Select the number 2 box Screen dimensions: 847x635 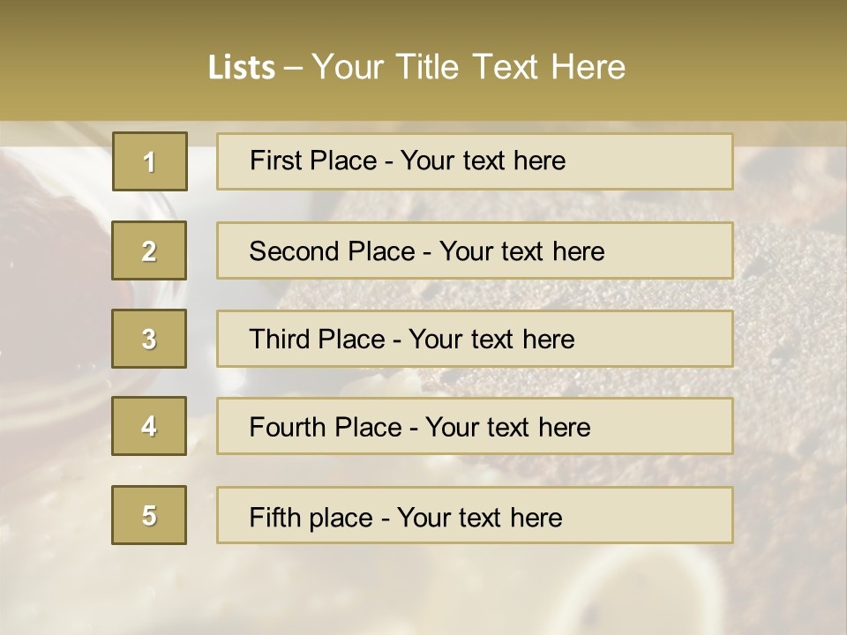tap(149, 250)
